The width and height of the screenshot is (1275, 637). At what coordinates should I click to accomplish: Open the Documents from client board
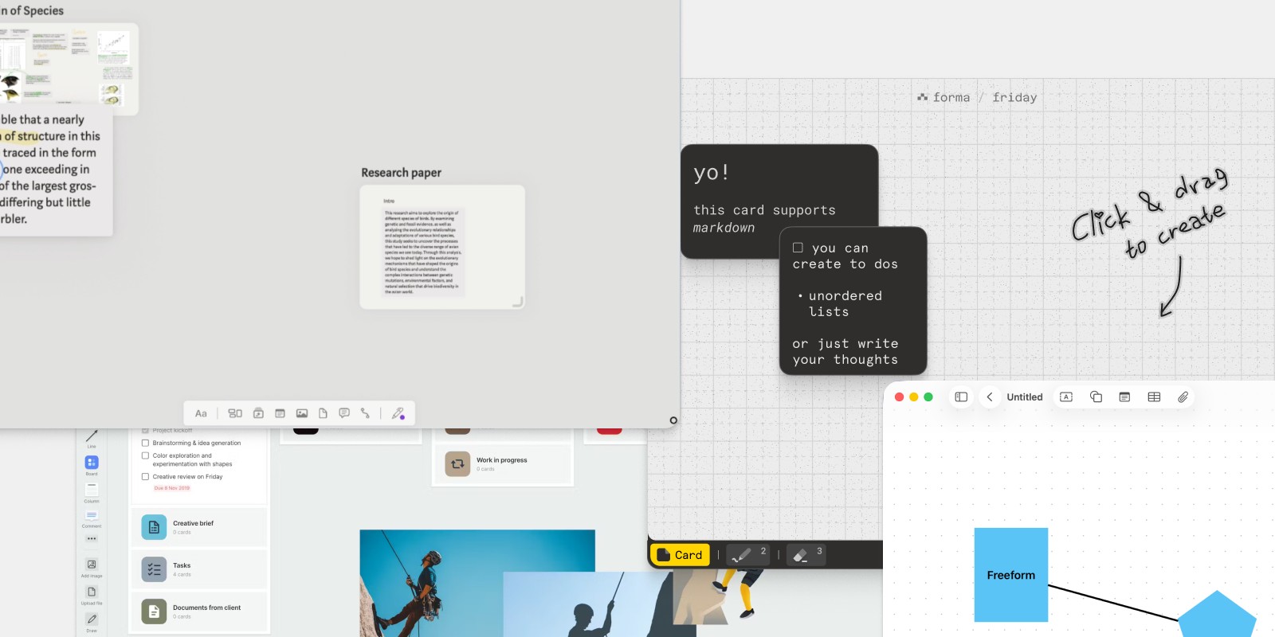click(x=199, y=612)
